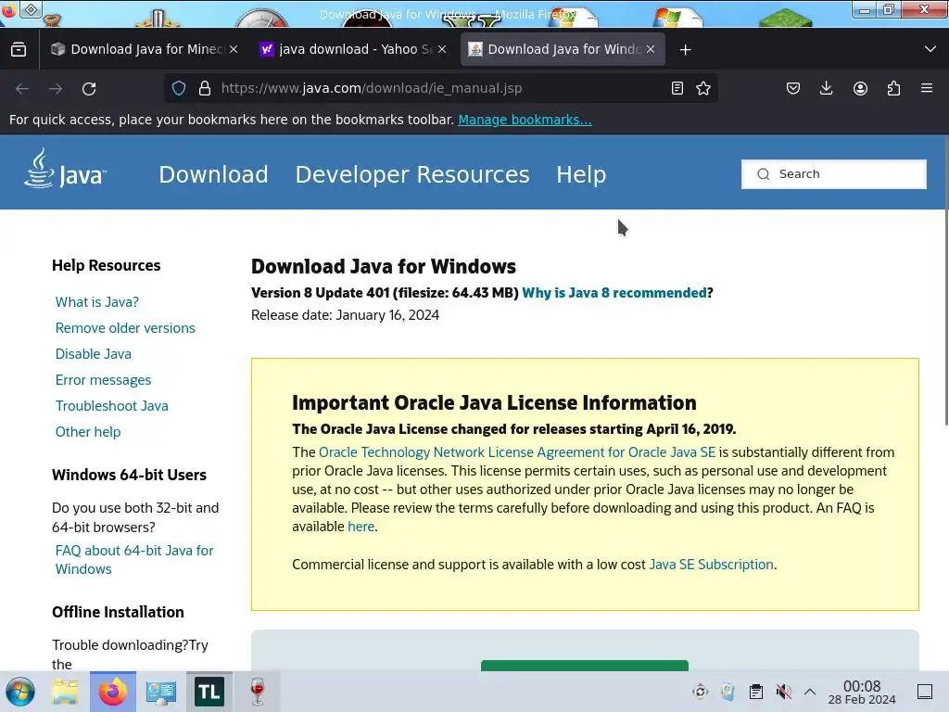
Task: Click the Java logo
Action: coord(65,170)
